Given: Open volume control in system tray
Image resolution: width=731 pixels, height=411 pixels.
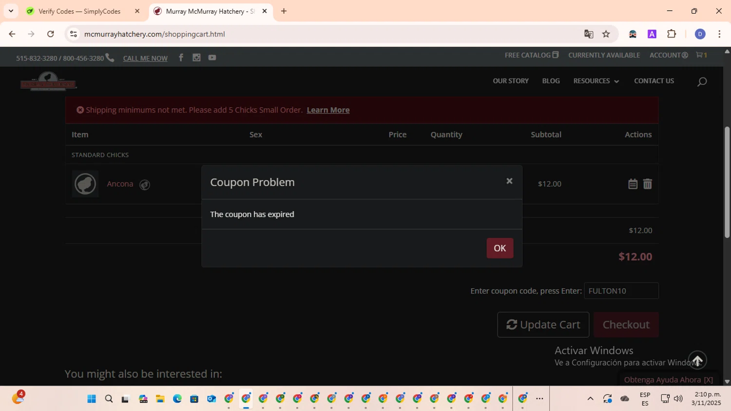Looking at the screenshot, I should [x=678, y=399].
